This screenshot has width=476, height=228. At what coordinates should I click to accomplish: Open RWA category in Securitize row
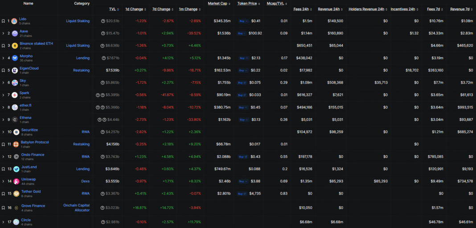pos(86,132)
